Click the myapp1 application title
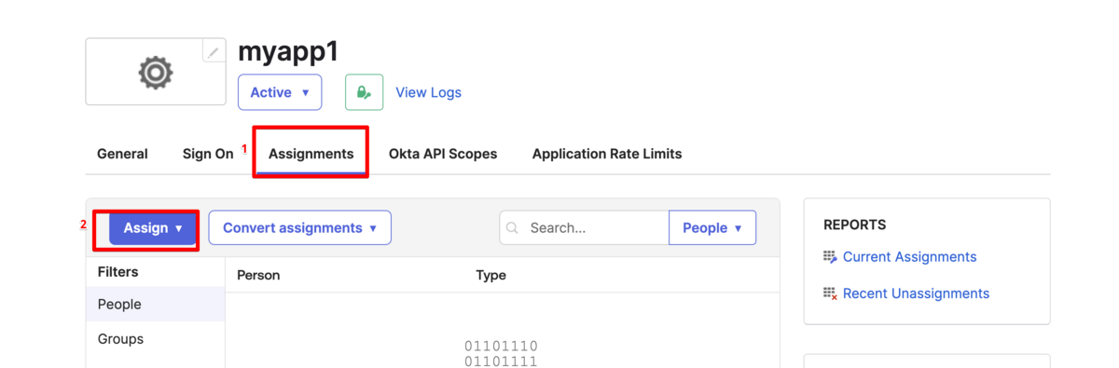1119x368 pixels. coord(288,51)
